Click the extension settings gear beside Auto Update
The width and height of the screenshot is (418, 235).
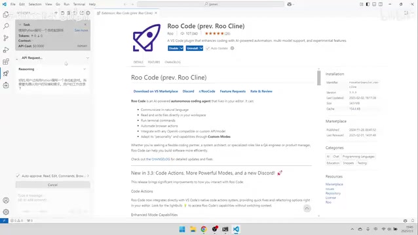pyautogui.click(x=232, y=48)
